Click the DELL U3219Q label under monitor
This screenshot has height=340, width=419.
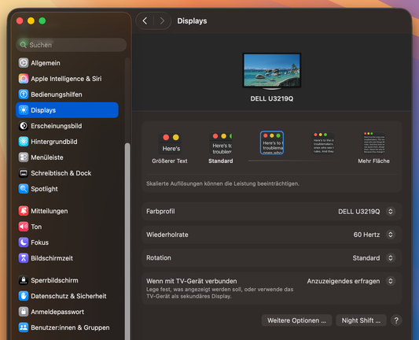[272, 98]
